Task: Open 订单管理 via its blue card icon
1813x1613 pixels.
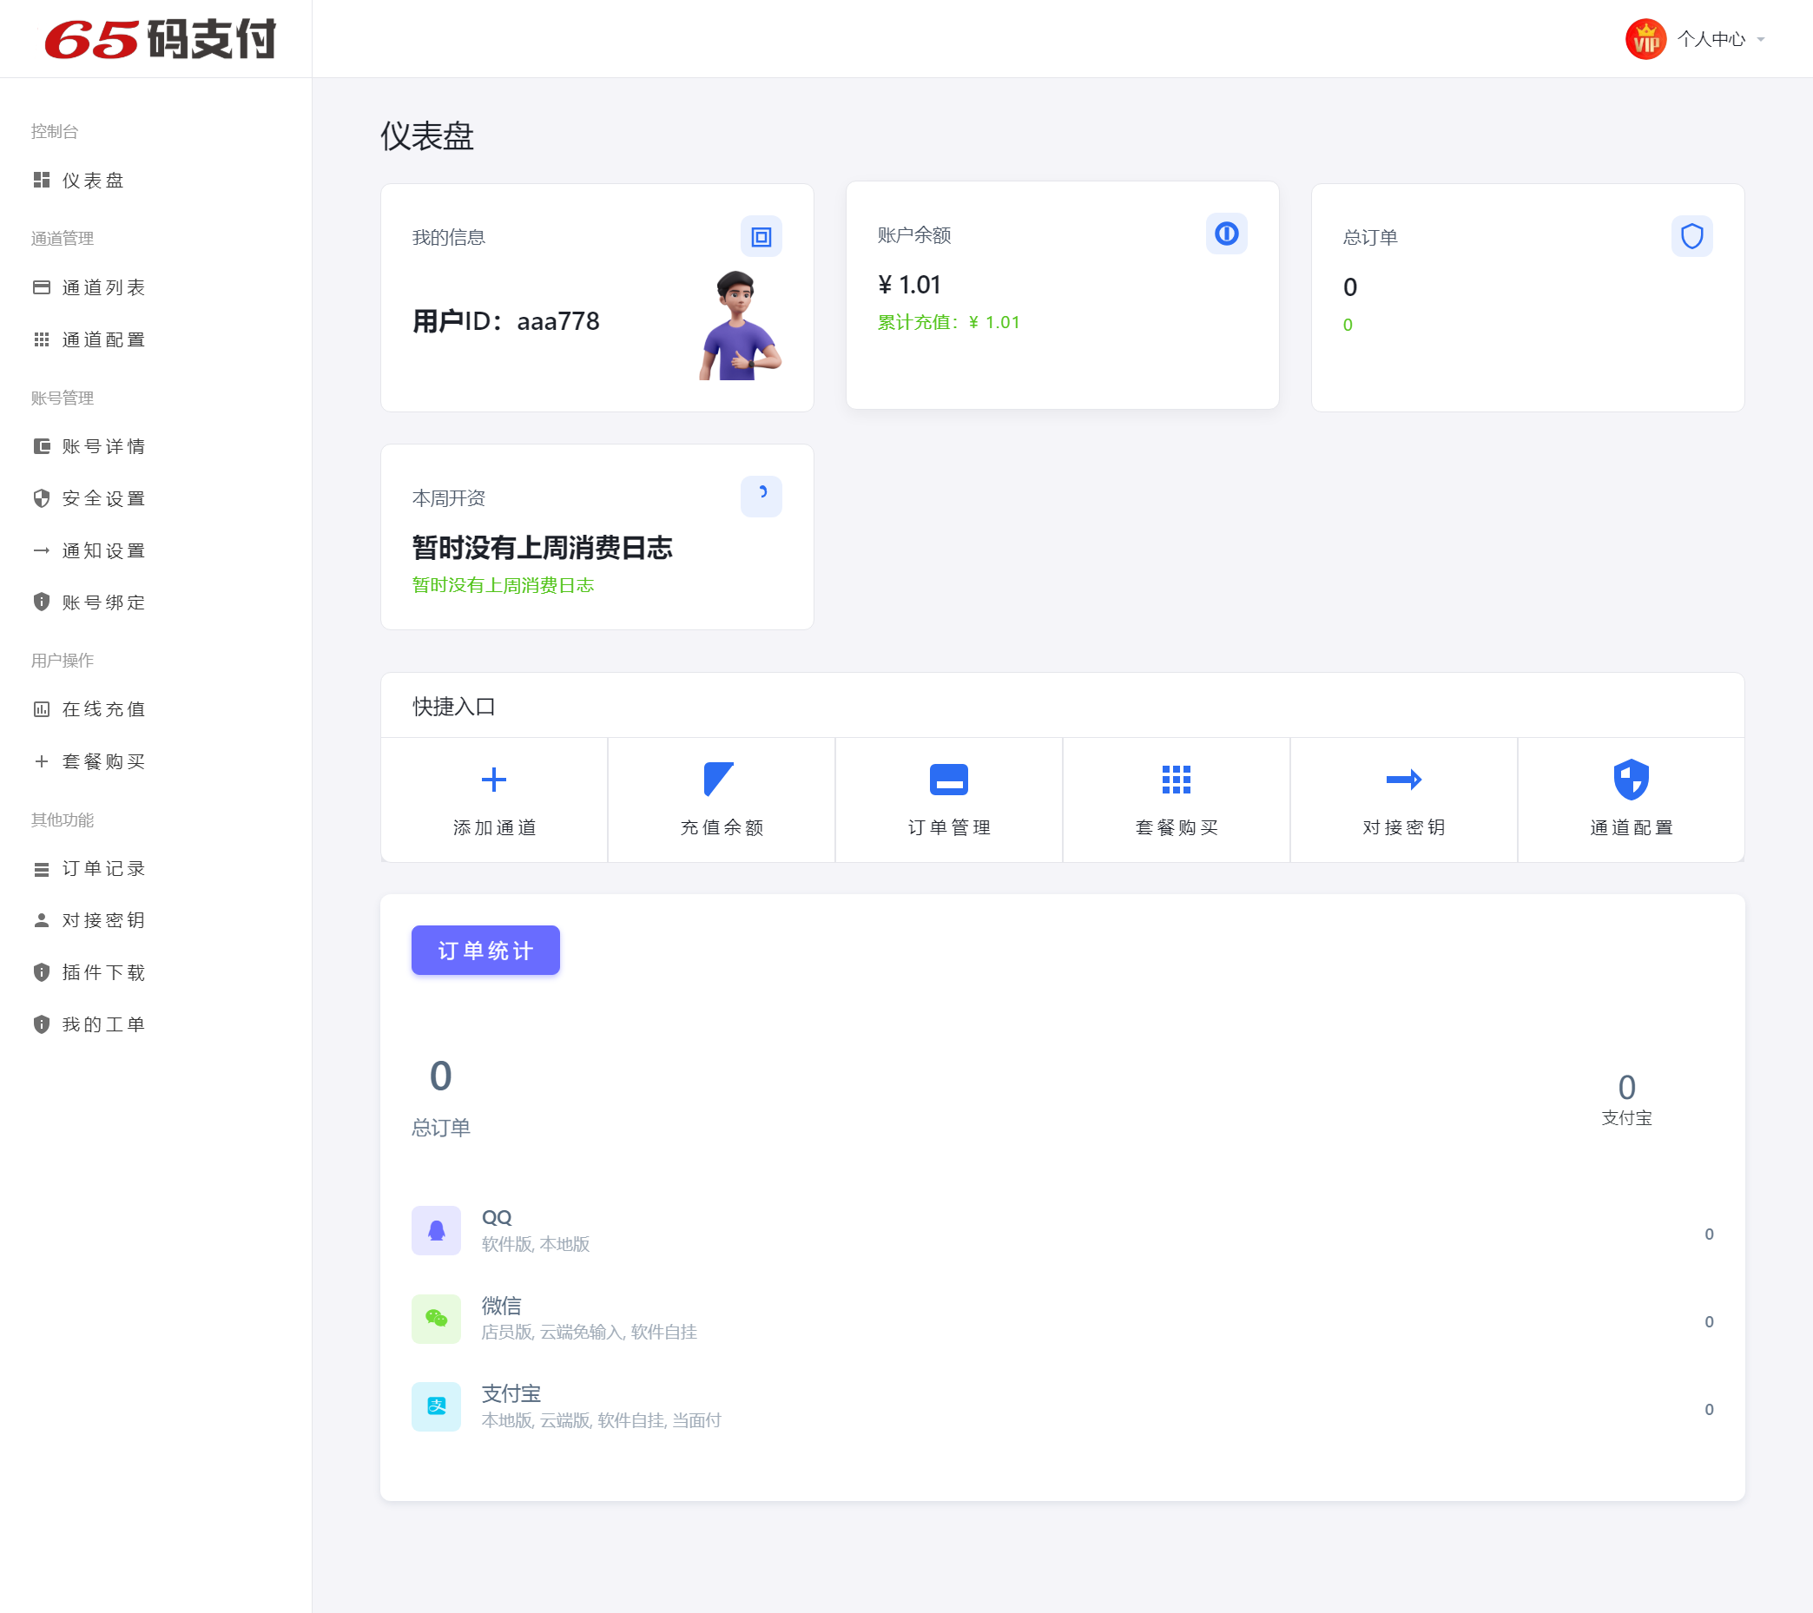Action: point(948,780)
